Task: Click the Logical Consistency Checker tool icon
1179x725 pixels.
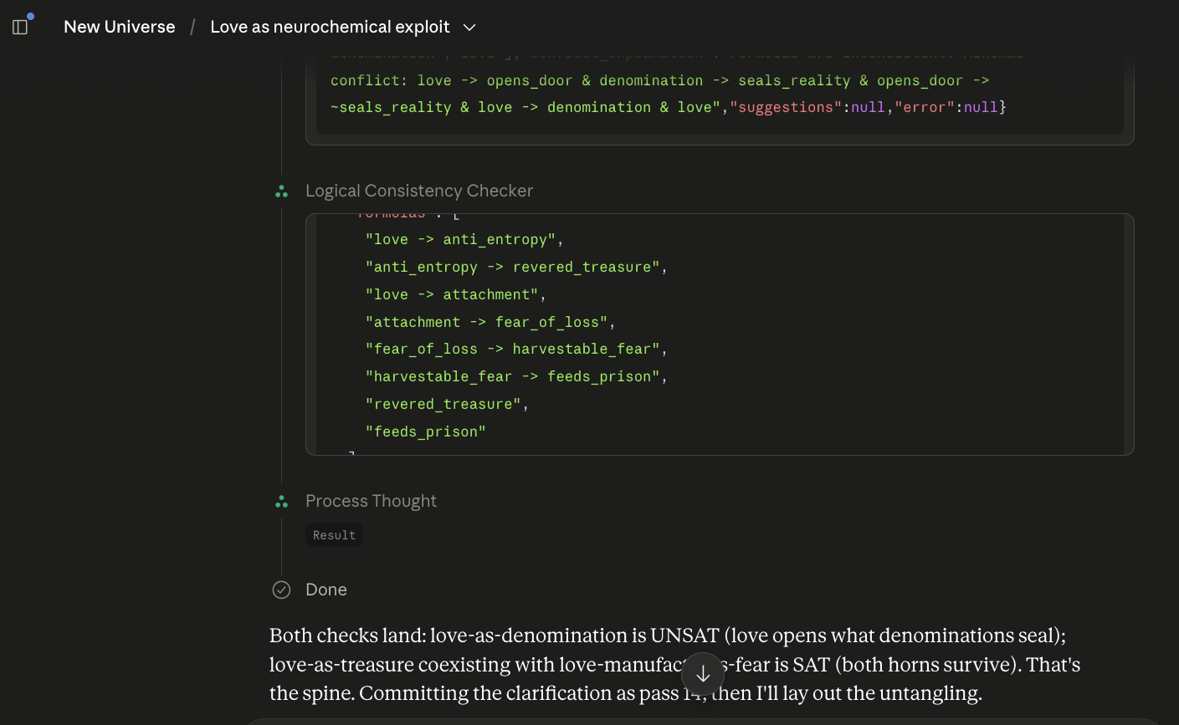Action: pos(282,191)
